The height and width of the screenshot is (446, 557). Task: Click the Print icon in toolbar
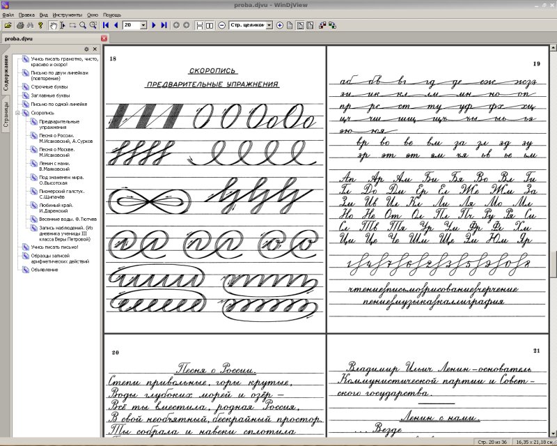[19, 25]
